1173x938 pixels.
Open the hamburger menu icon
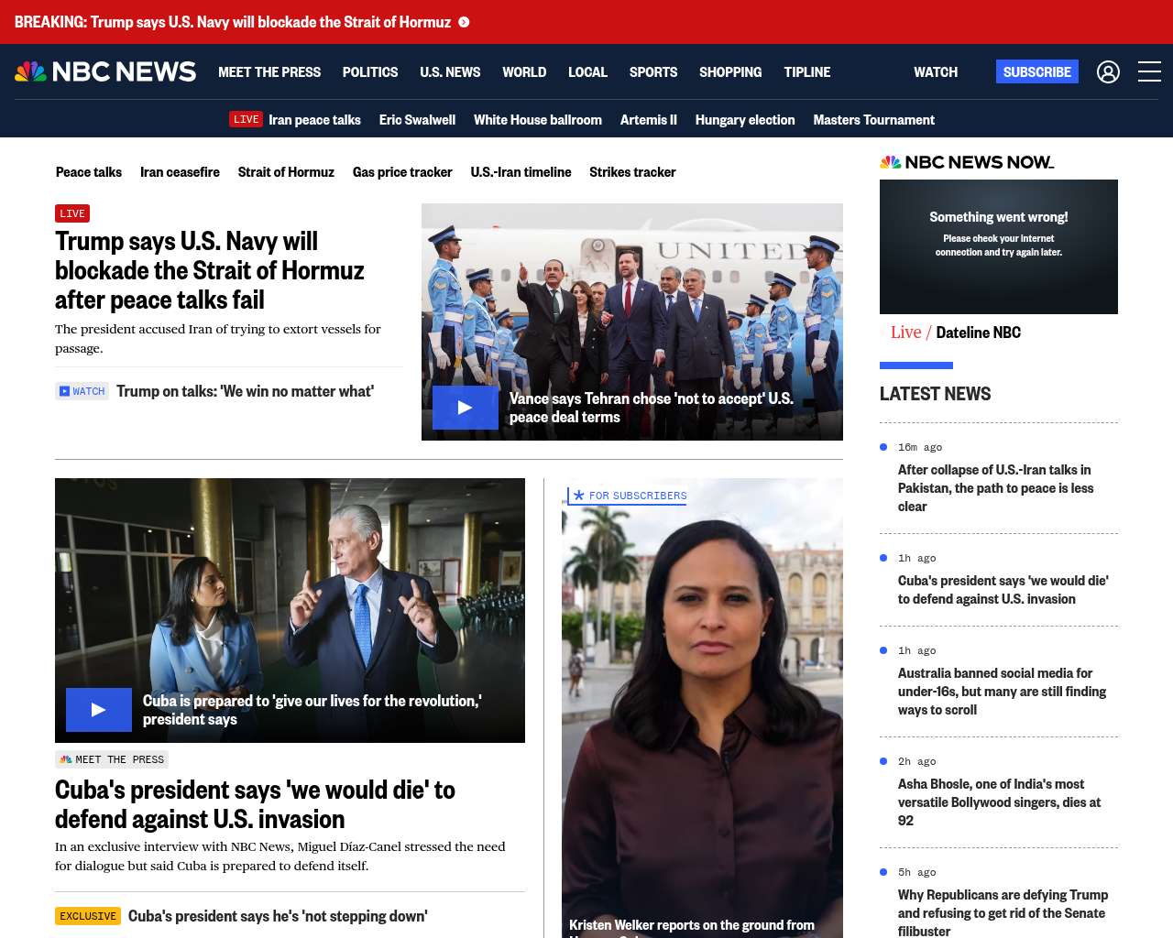1149,71
